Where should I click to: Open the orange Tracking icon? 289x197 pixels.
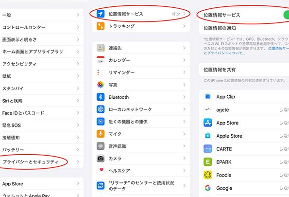[x=101, y=26]
